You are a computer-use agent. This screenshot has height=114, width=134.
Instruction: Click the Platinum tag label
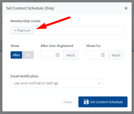(24, 30)
